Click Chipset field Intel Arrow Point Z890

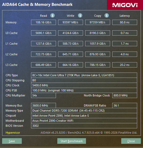coord(84,116)
